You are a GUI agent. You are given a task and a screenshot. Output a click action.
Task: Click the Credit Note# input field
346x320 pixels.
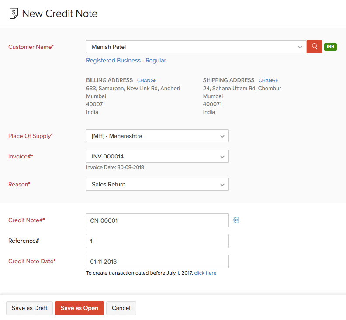click(x=157, y=220)
